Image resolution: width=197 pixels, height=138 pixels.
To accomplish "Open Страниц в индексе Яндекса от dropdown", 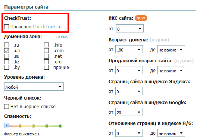I will point(129,91).
